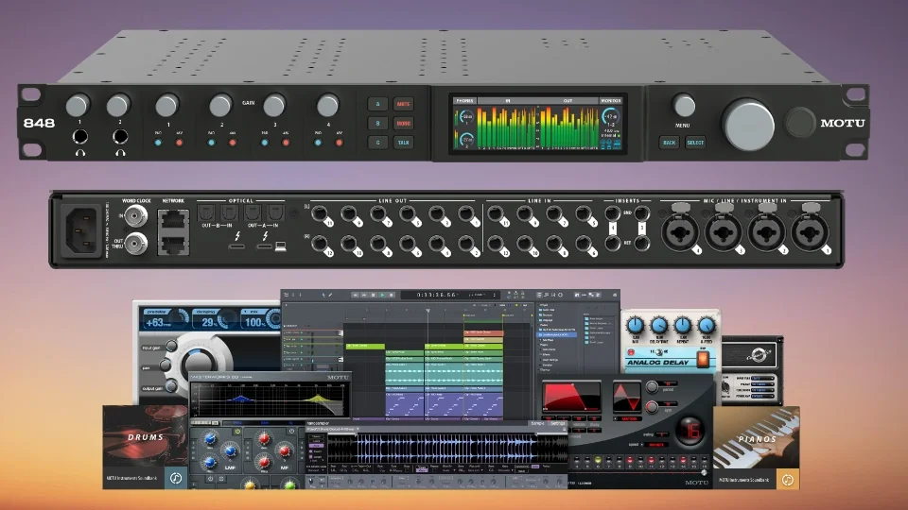This screenshot has height=510, width=908.
Task: Click the audio waveform in sample editor
Action: coord(446,448)
